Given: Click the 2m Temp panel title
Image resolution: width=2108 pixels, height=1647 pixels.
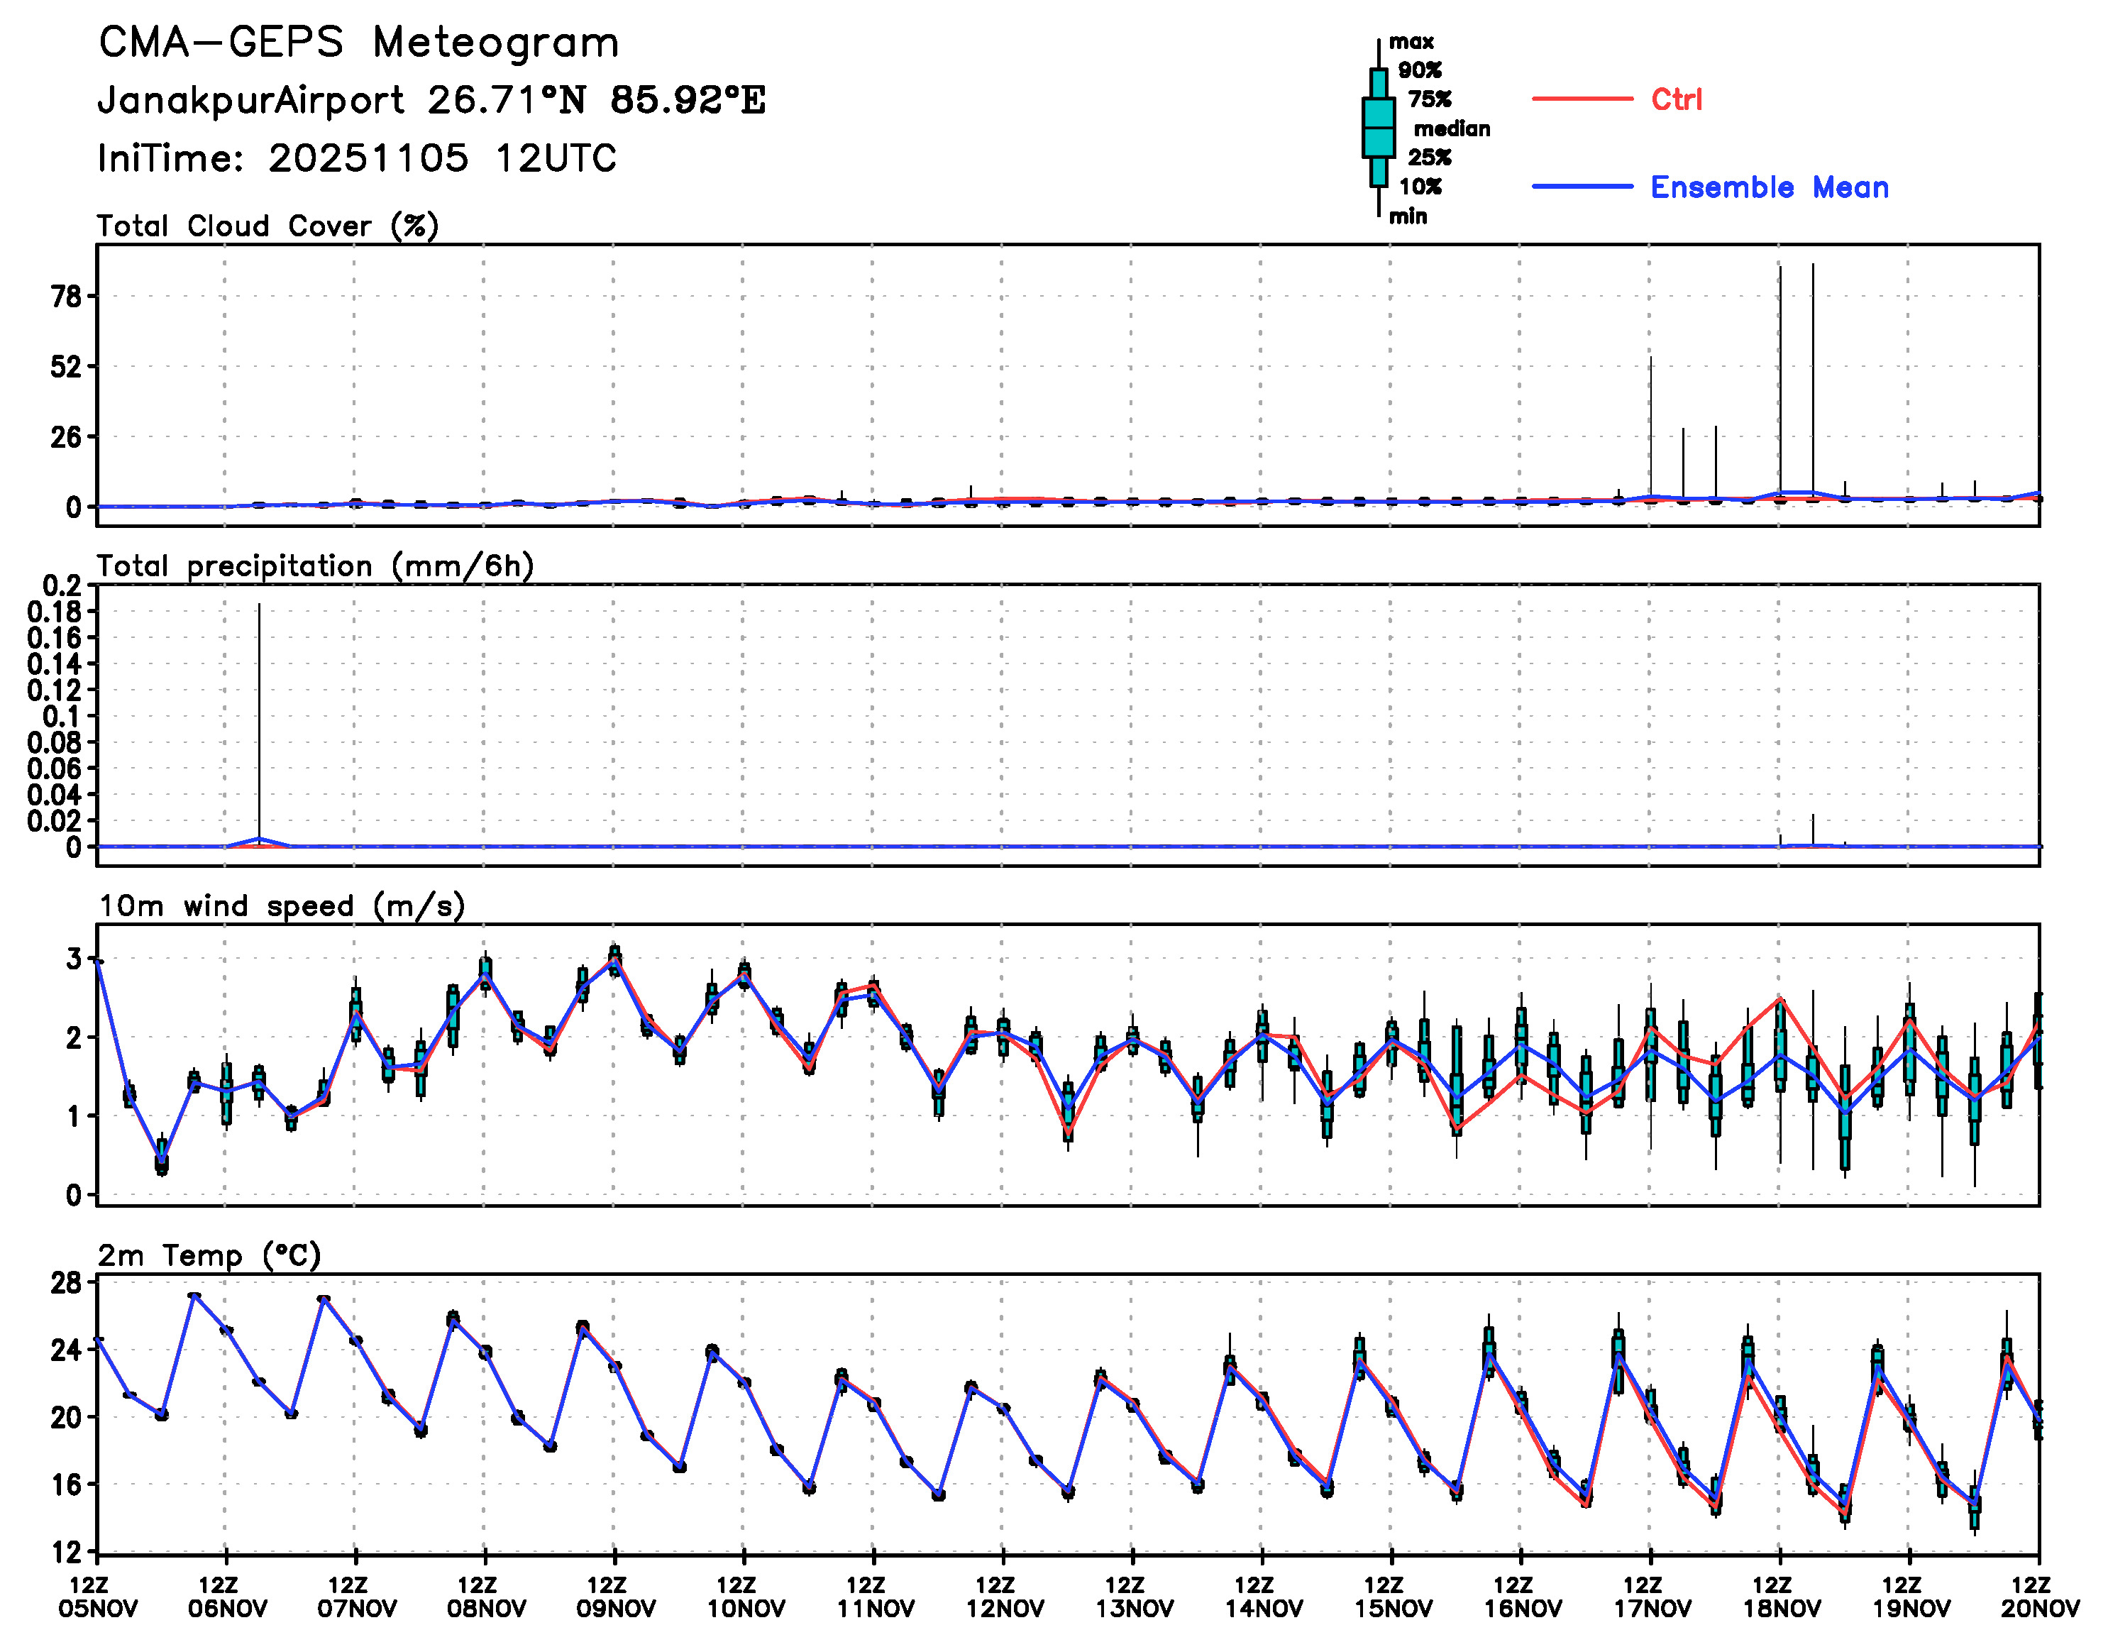Looking at the screenshot, I should pyautogui.click(x=209, y=1255).
